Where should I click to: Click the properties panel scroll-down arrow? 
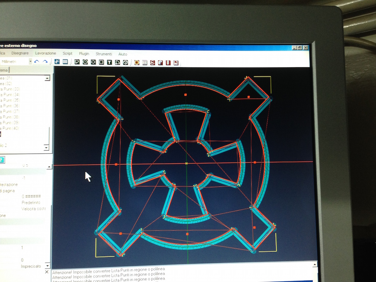48,266
